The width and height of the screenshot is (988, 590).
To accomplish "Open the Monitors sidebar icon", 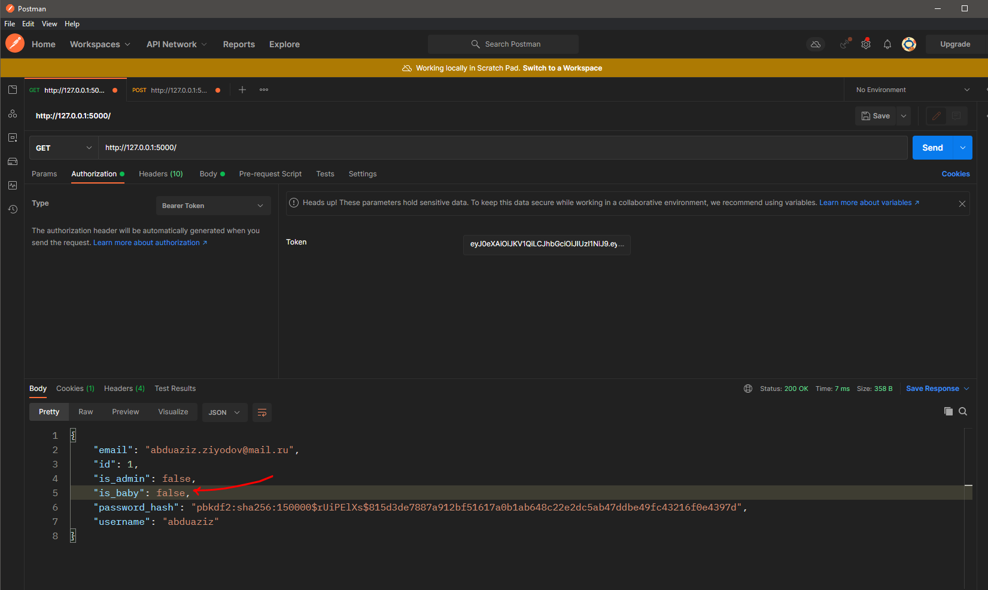I will [x=13, y=185].
